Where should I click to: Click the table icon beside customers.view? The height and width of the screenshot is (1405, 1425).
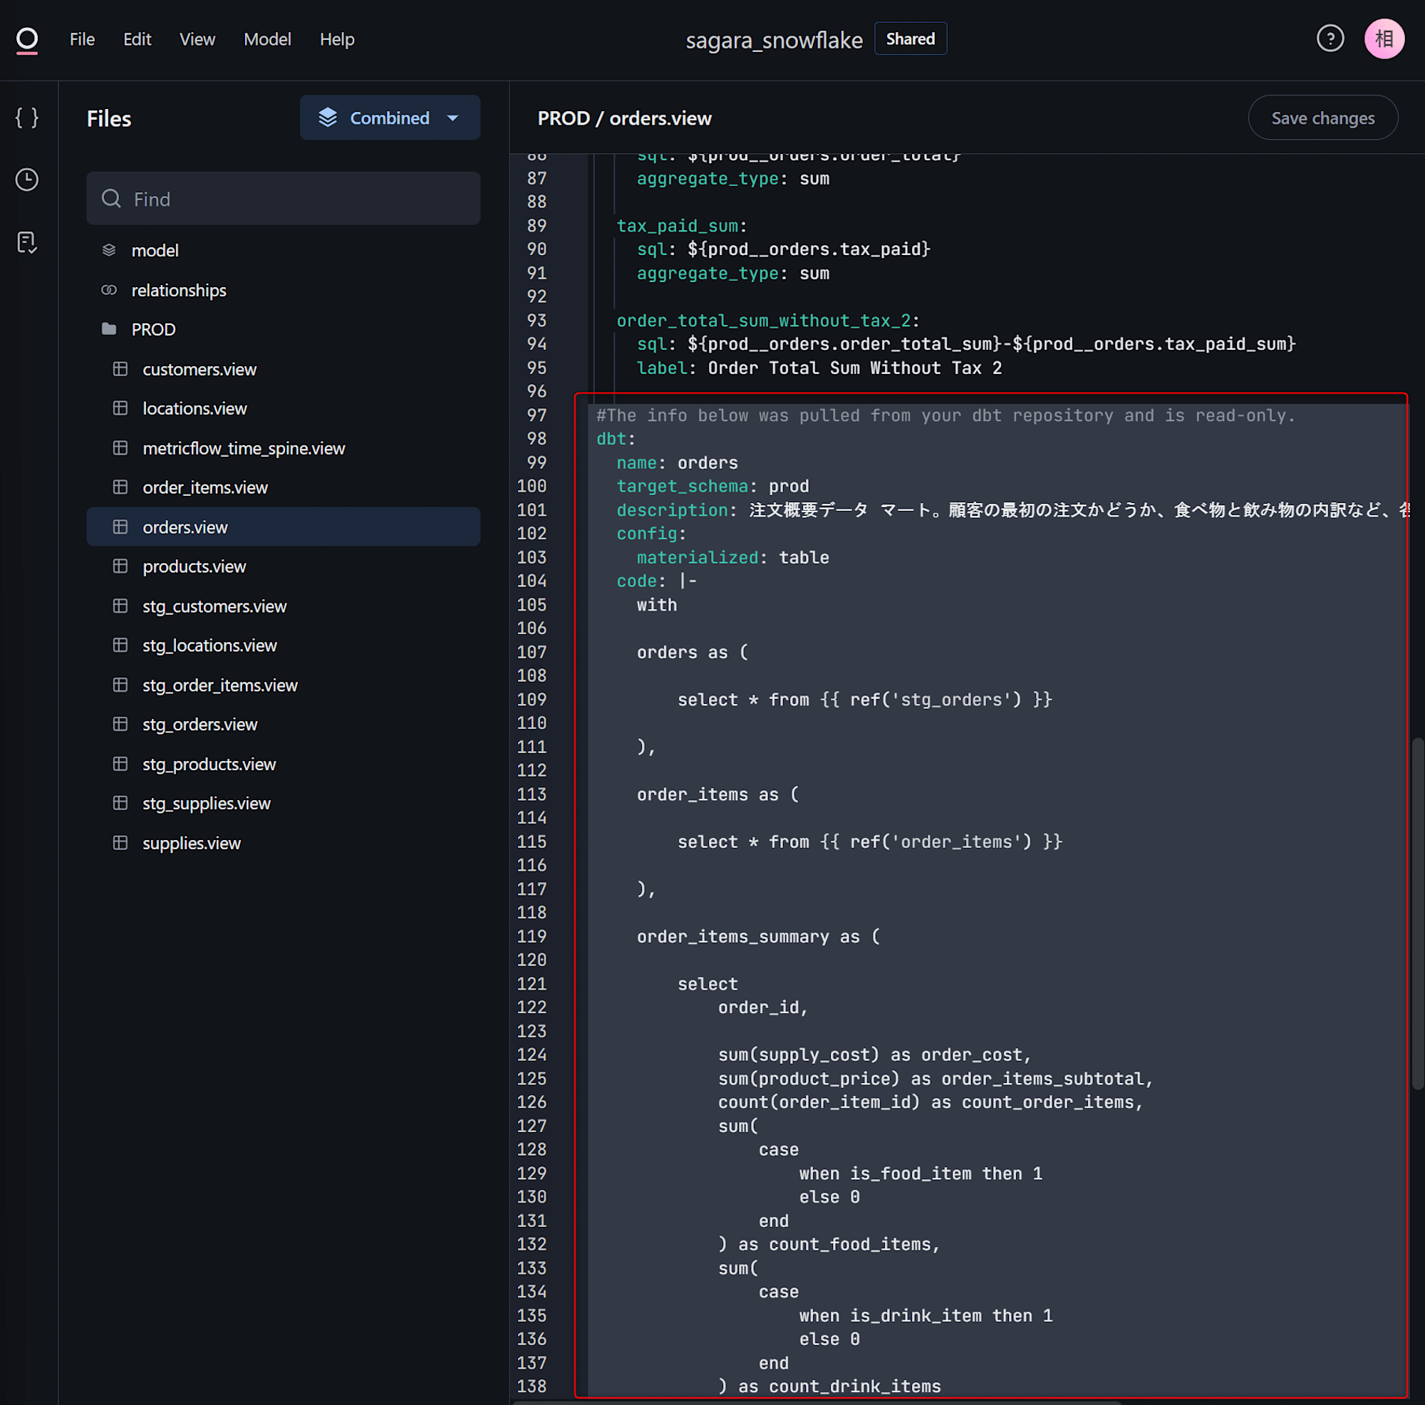pos(120,369)
